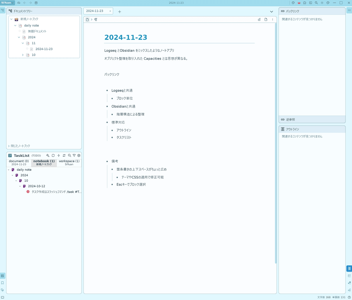The height and width of the screenshot is (300, 352).
Task: Toggle dock visibility icon at bottom left
Action: click(x=2, y=297)
